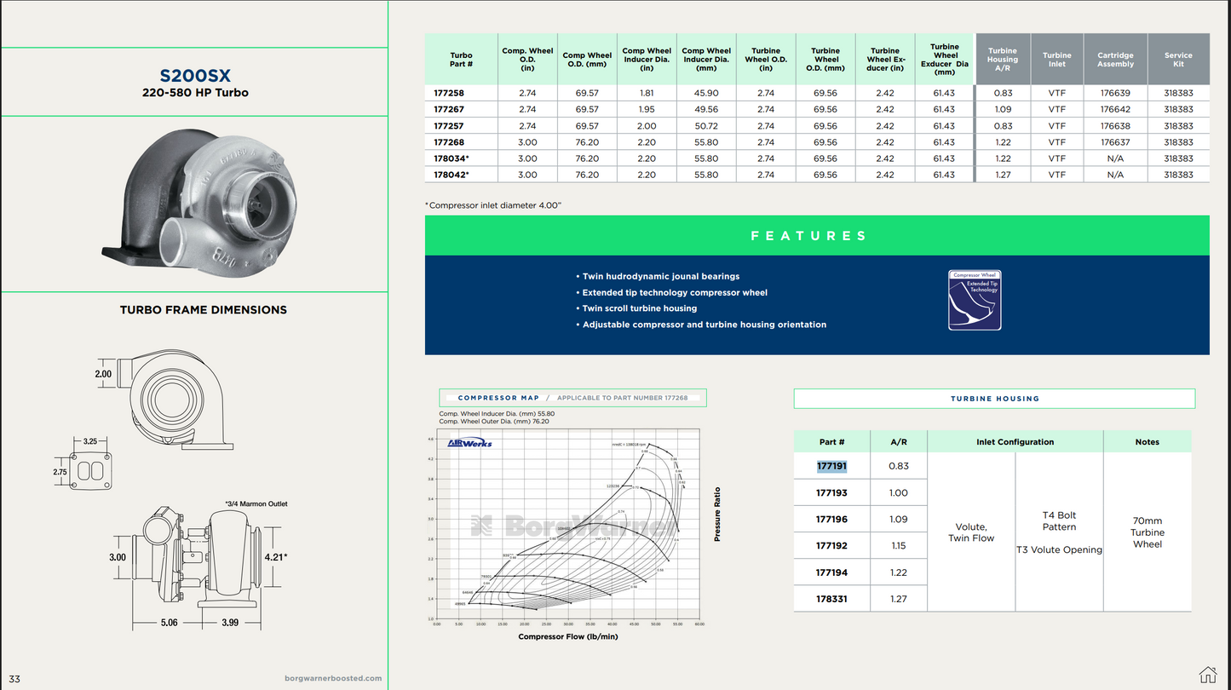1231x690 pixels.
Task: Click the "Pressure Ratio" axis label
Action: tap(717, 515)
